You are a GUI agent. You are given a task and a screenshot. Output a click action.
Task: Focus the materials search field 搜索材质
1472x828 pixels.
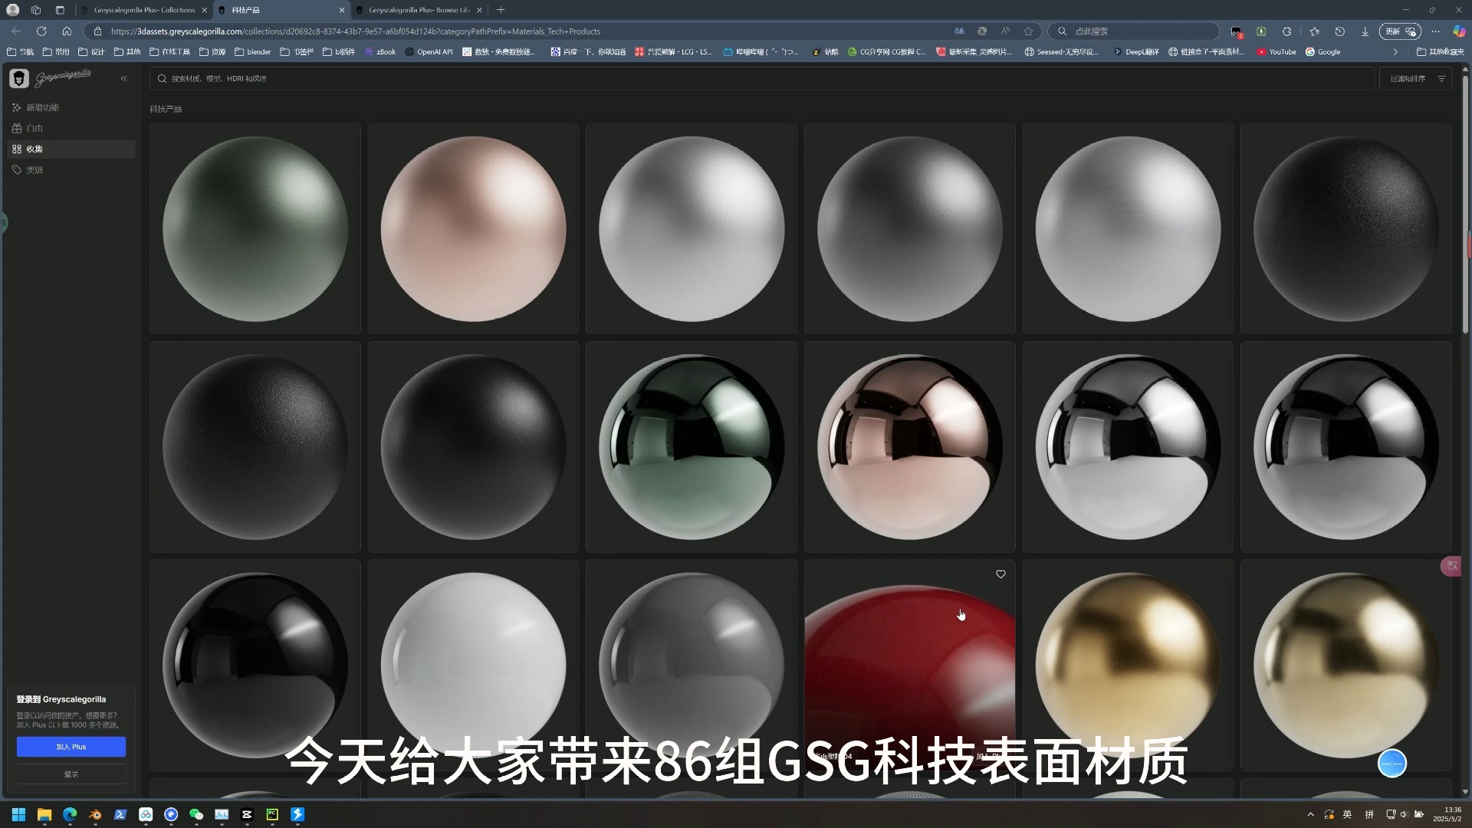[x=761, y=78]
